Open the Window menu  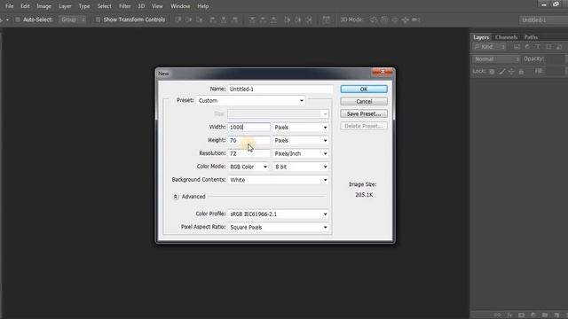180,6
